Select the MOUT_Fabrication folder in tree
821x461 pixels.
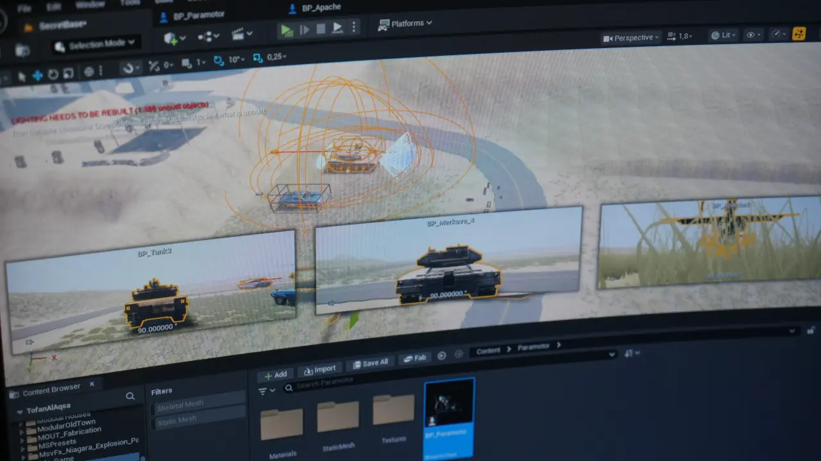69,434
